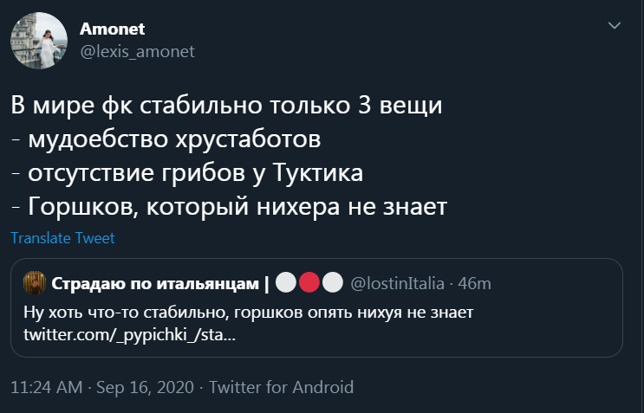Open the tweet options chevron menu
The height and width of the screenshot is (413, 644).
tap(615, 27)
